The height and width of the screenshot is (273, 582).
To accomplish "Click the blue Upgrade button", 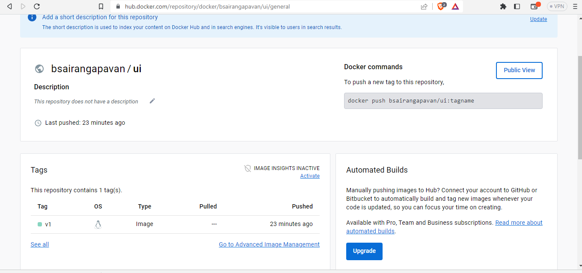I will click(364, 251).
